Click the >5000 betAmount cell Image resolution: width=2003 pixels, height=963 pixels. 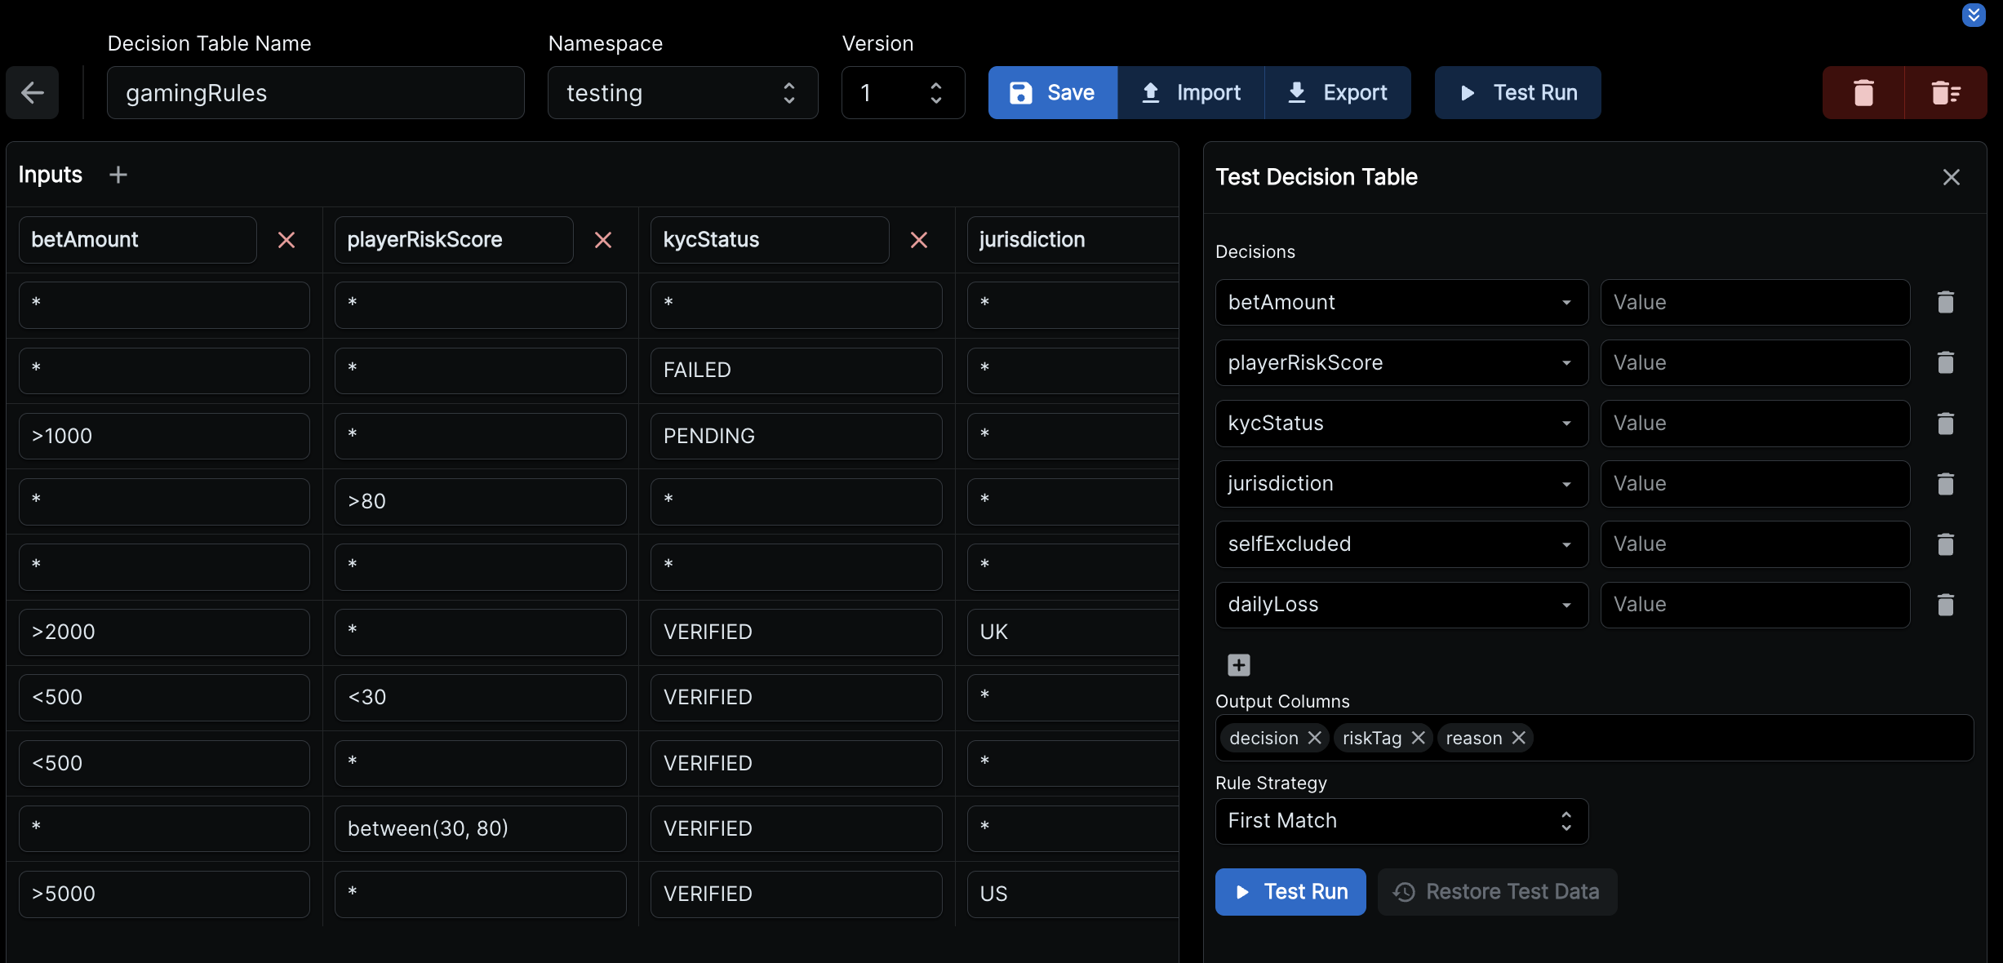click(164, 894)
